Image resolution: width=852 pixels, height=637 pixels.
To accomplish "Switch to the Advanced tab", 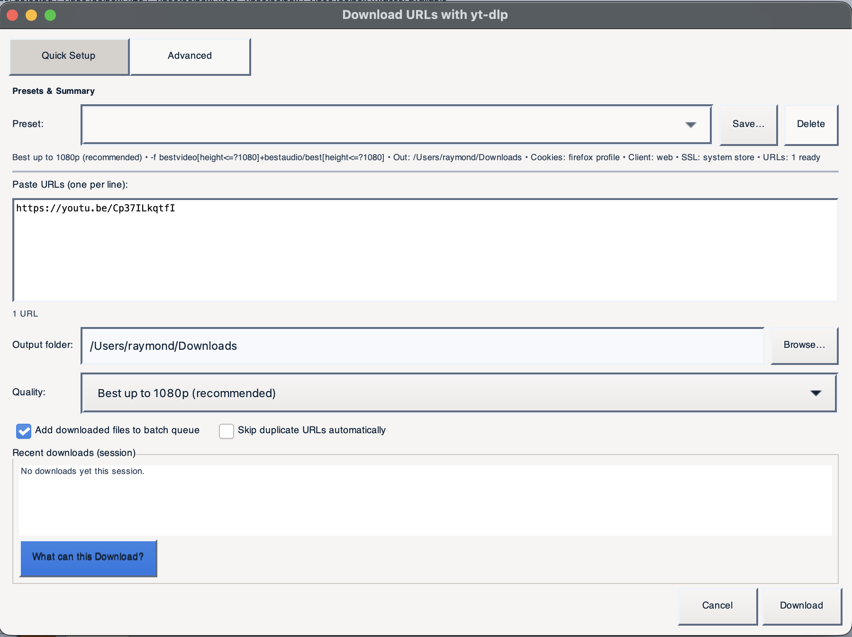I will [189, 55].
